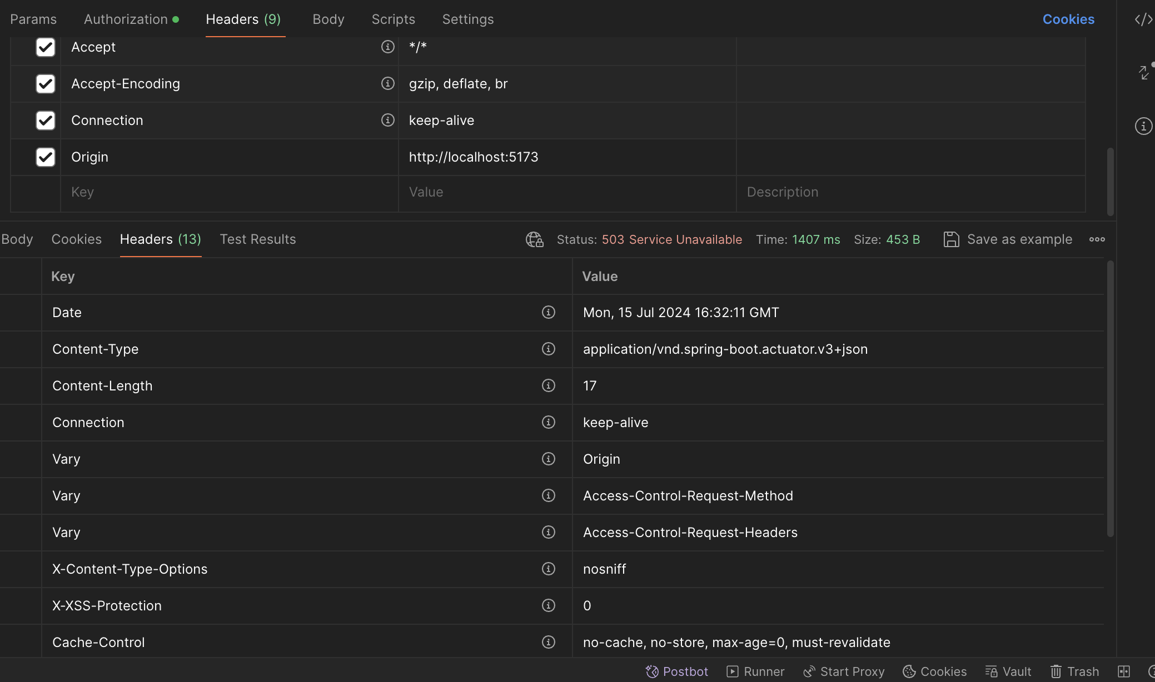1155x682 pixels.
Task: Click info icon beside Content-Type header
Action: pyautogui.click(x=548, y=349)
